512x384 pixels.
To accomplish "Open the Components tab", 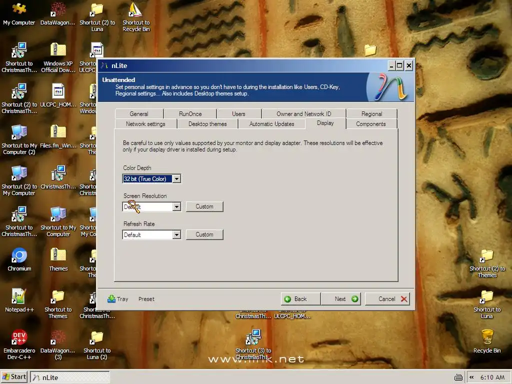I will click(x=371, y=124).
